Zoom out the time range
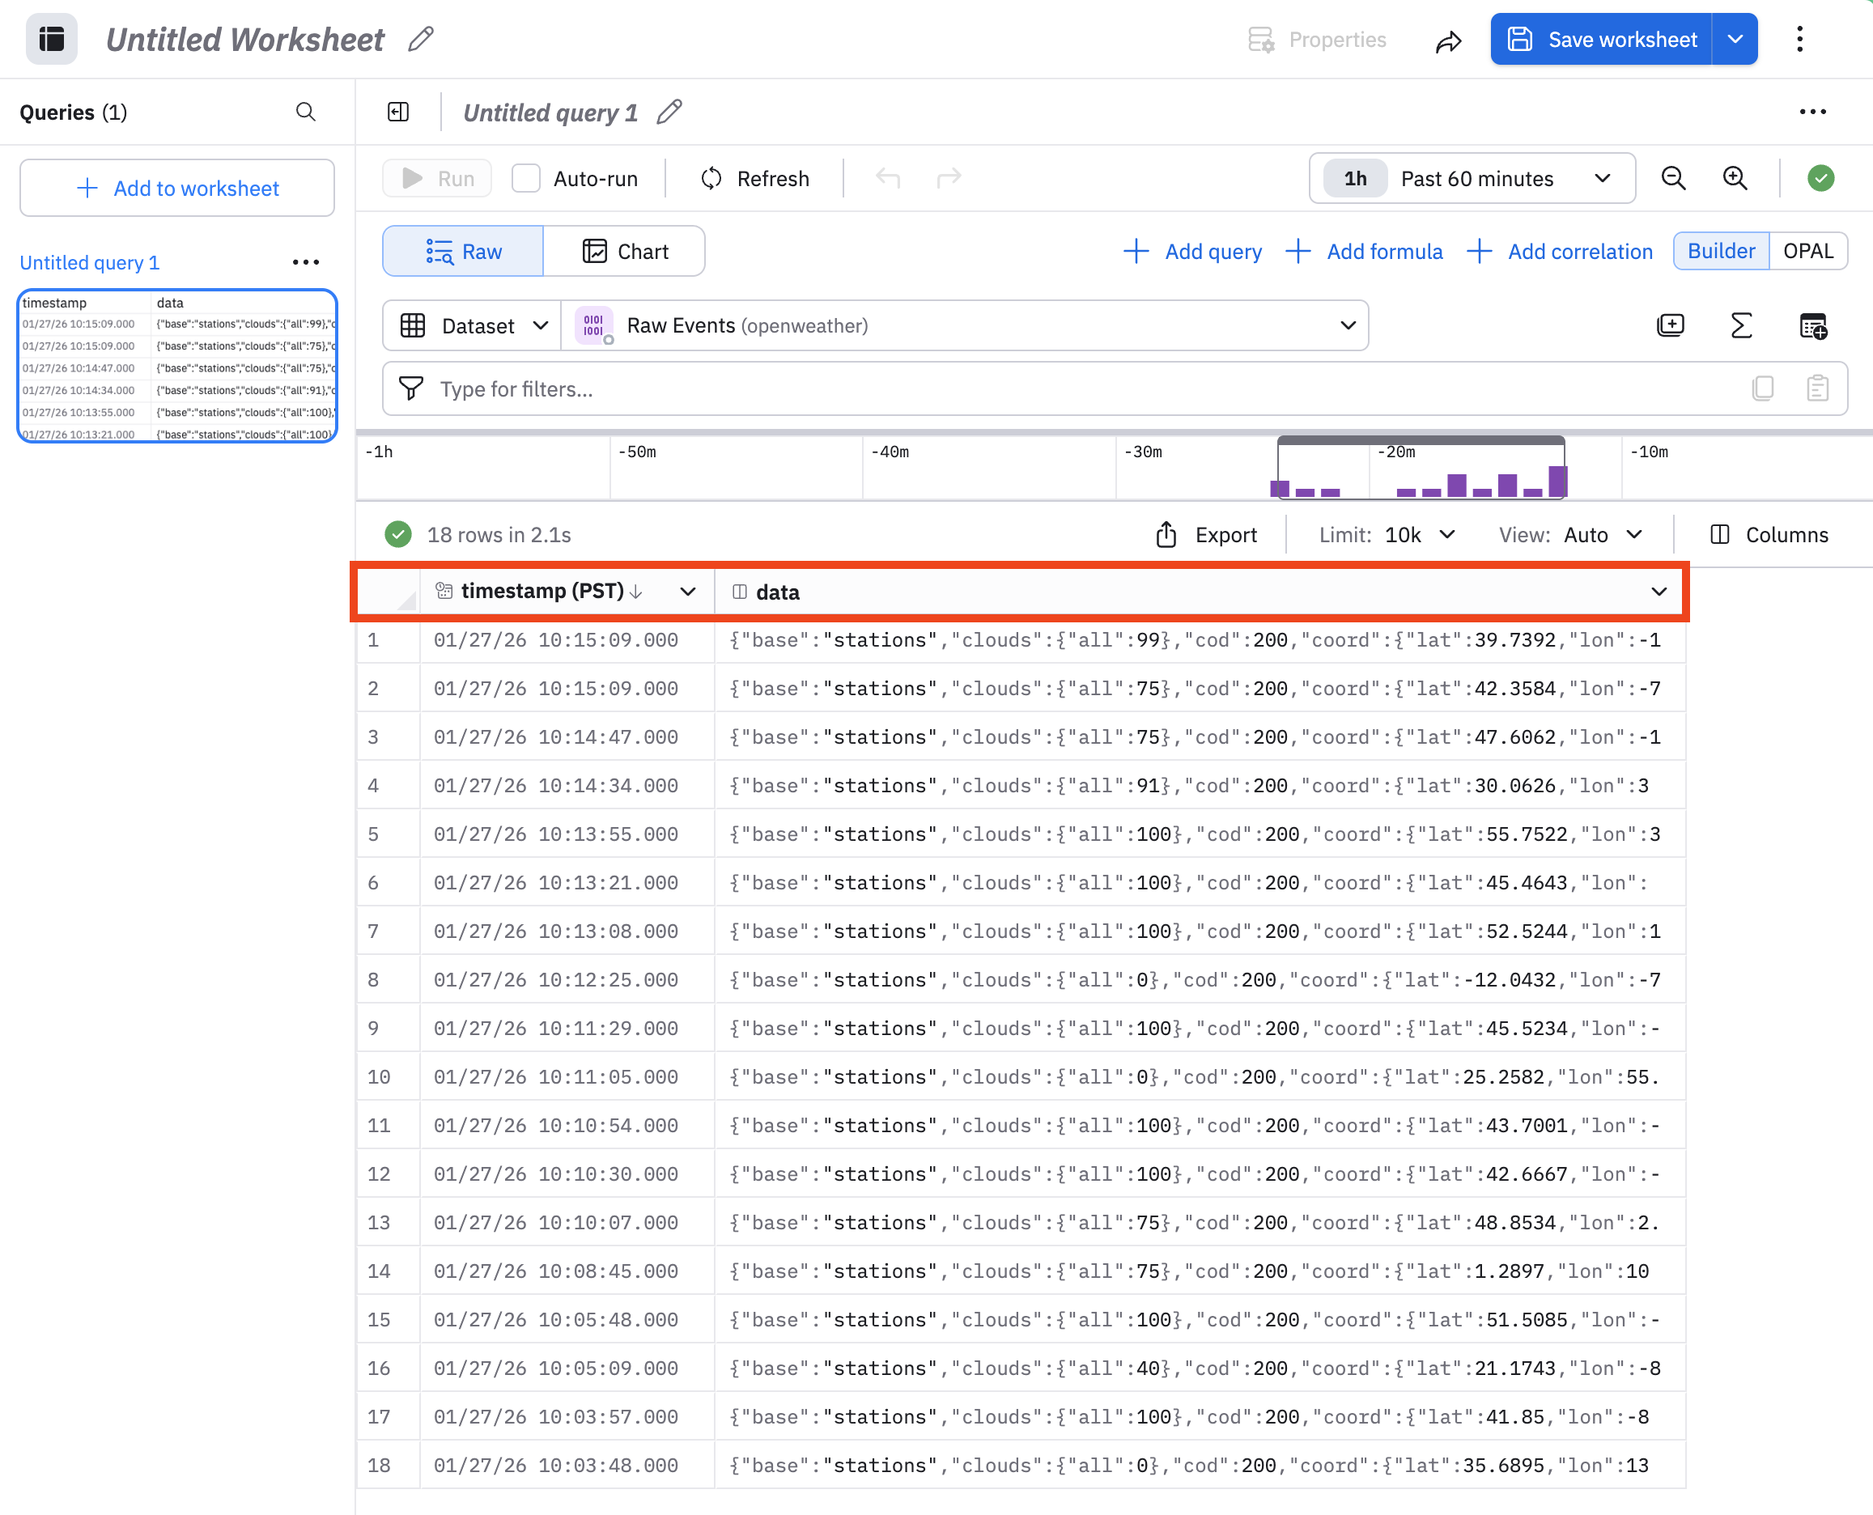Viewport: 1873px width, 1515px height. [x=1672, y=178]
